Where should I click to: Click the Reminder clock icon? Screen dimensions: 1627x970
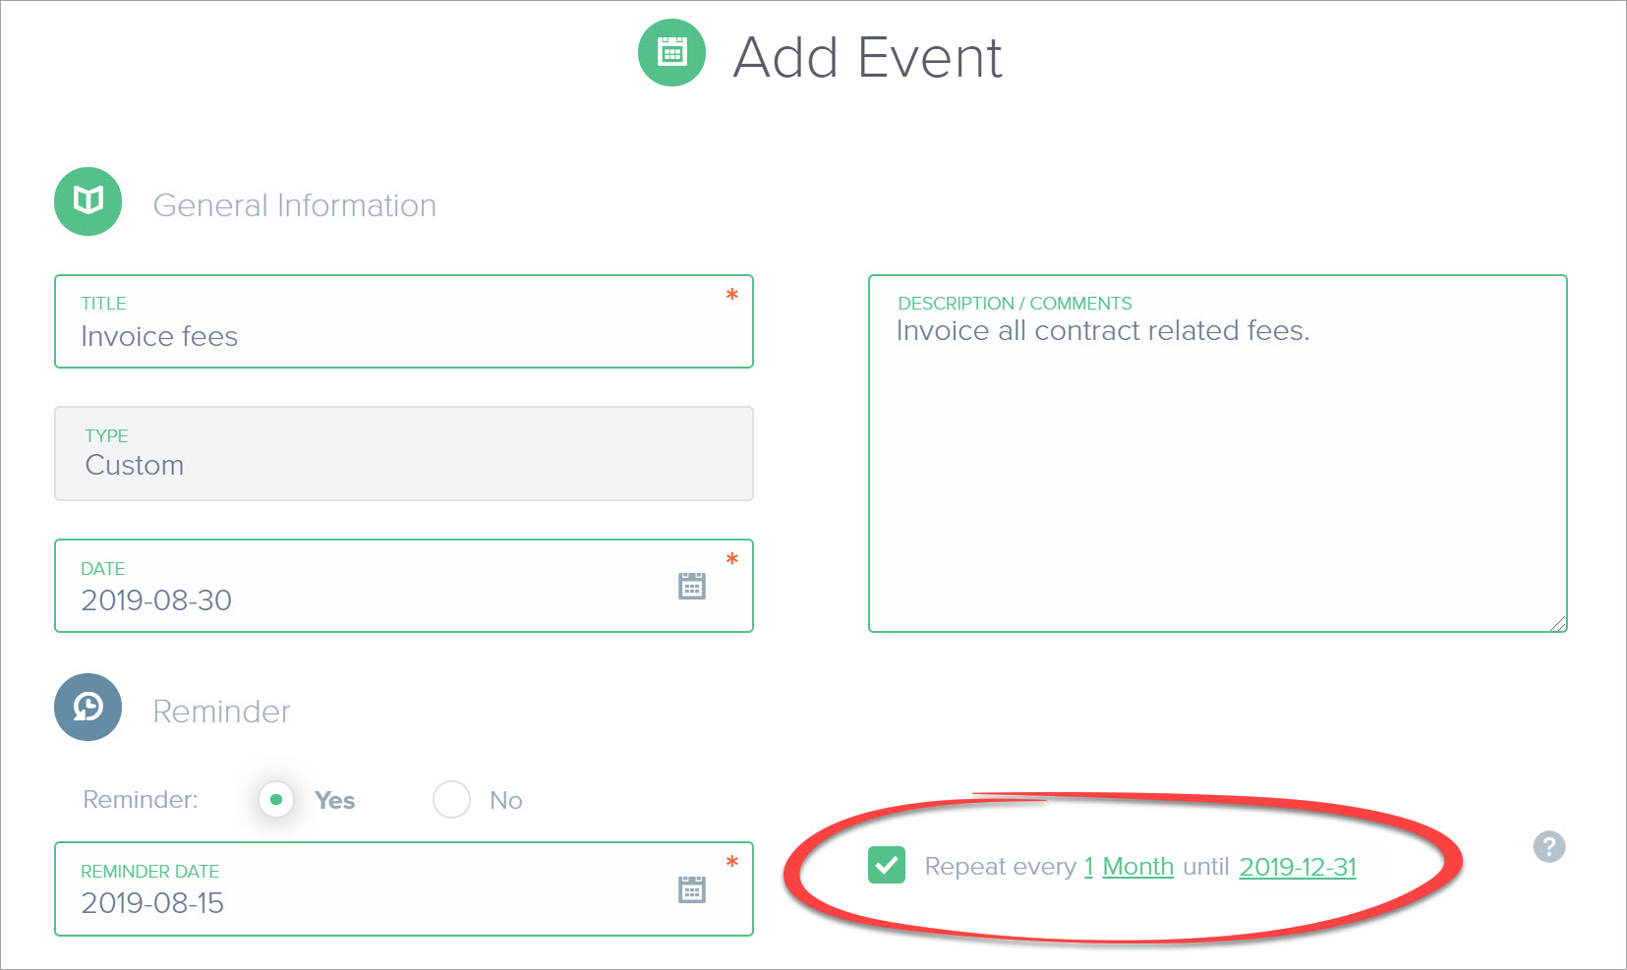tap(87, 707)
